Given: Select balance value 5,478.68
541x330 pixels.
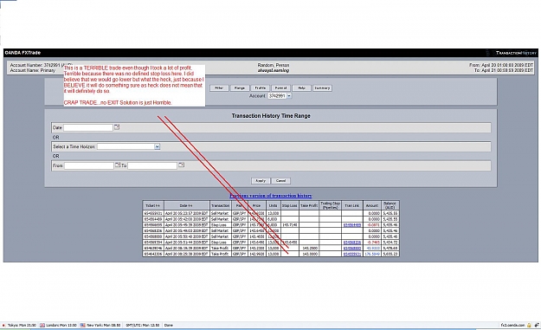Looking at the screenshot, I should click(x=390, y=249).
